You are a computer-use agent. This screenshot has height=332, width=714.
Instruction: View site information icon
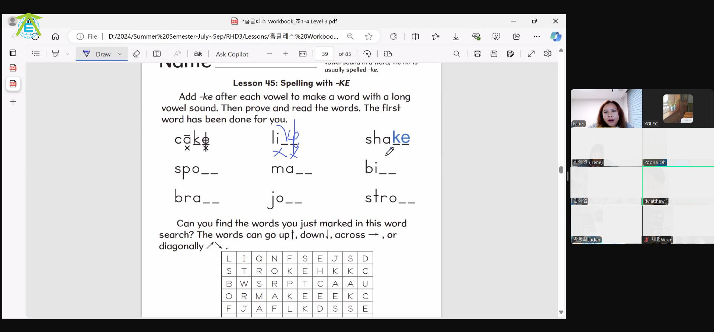click(x=80, y=36)
